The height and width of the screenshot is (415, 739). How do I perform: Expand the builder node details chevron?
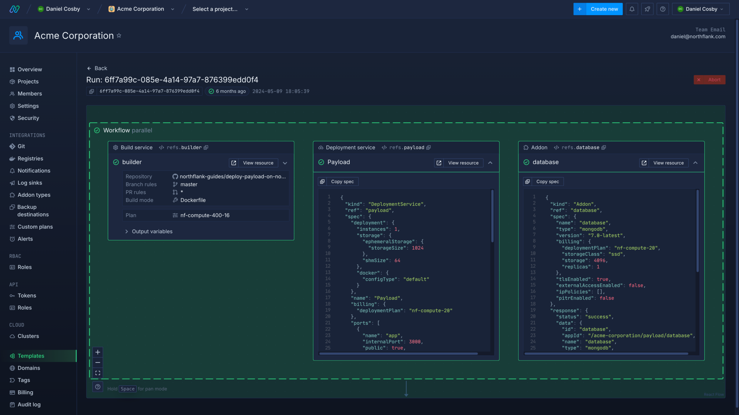coord(285,163)
